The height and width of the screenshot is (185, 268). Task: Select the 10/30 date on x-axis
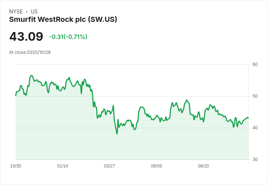point(16,166)
